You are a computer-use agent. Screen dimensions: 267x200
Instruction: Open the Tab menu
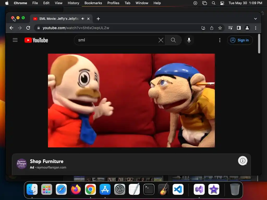point(127,3)
